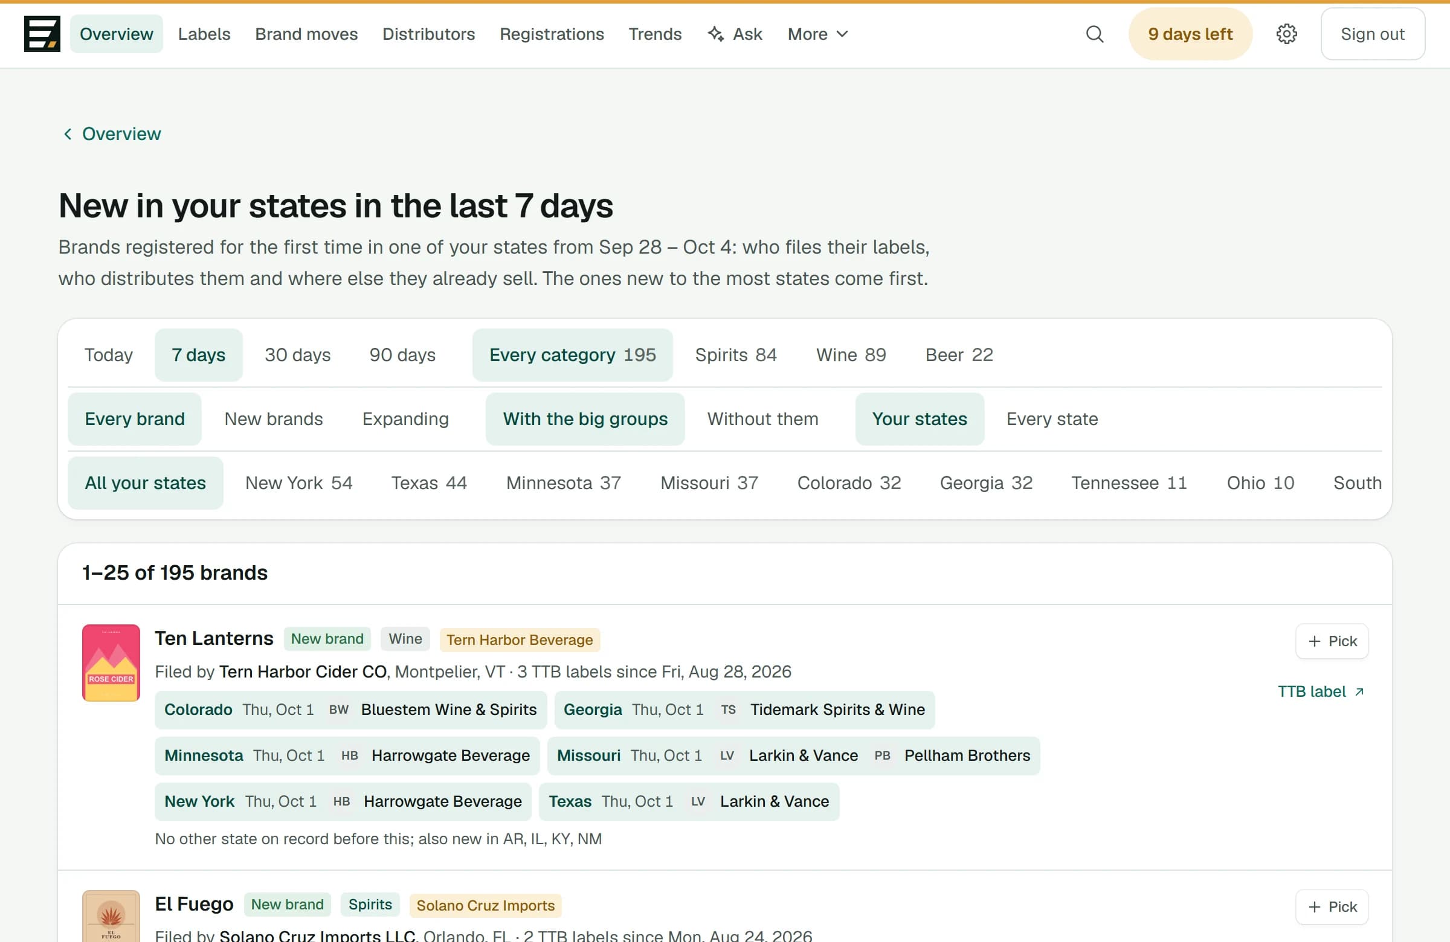The height and width of the screenshot is (942, 1450).
Task: Click Tern Harbor Beverage group tag
Action: click(x=519, y=639)
